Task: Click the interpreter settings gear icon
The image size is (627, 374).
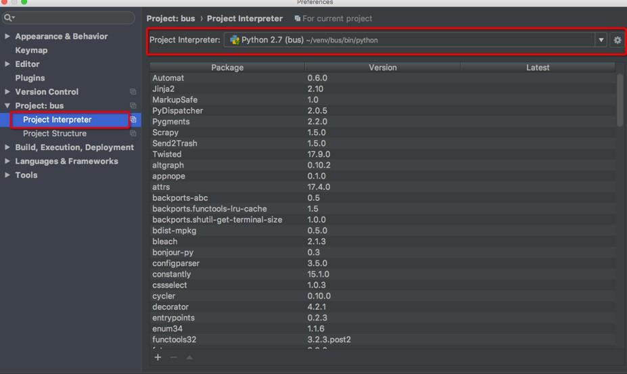Action: point(618,40)
